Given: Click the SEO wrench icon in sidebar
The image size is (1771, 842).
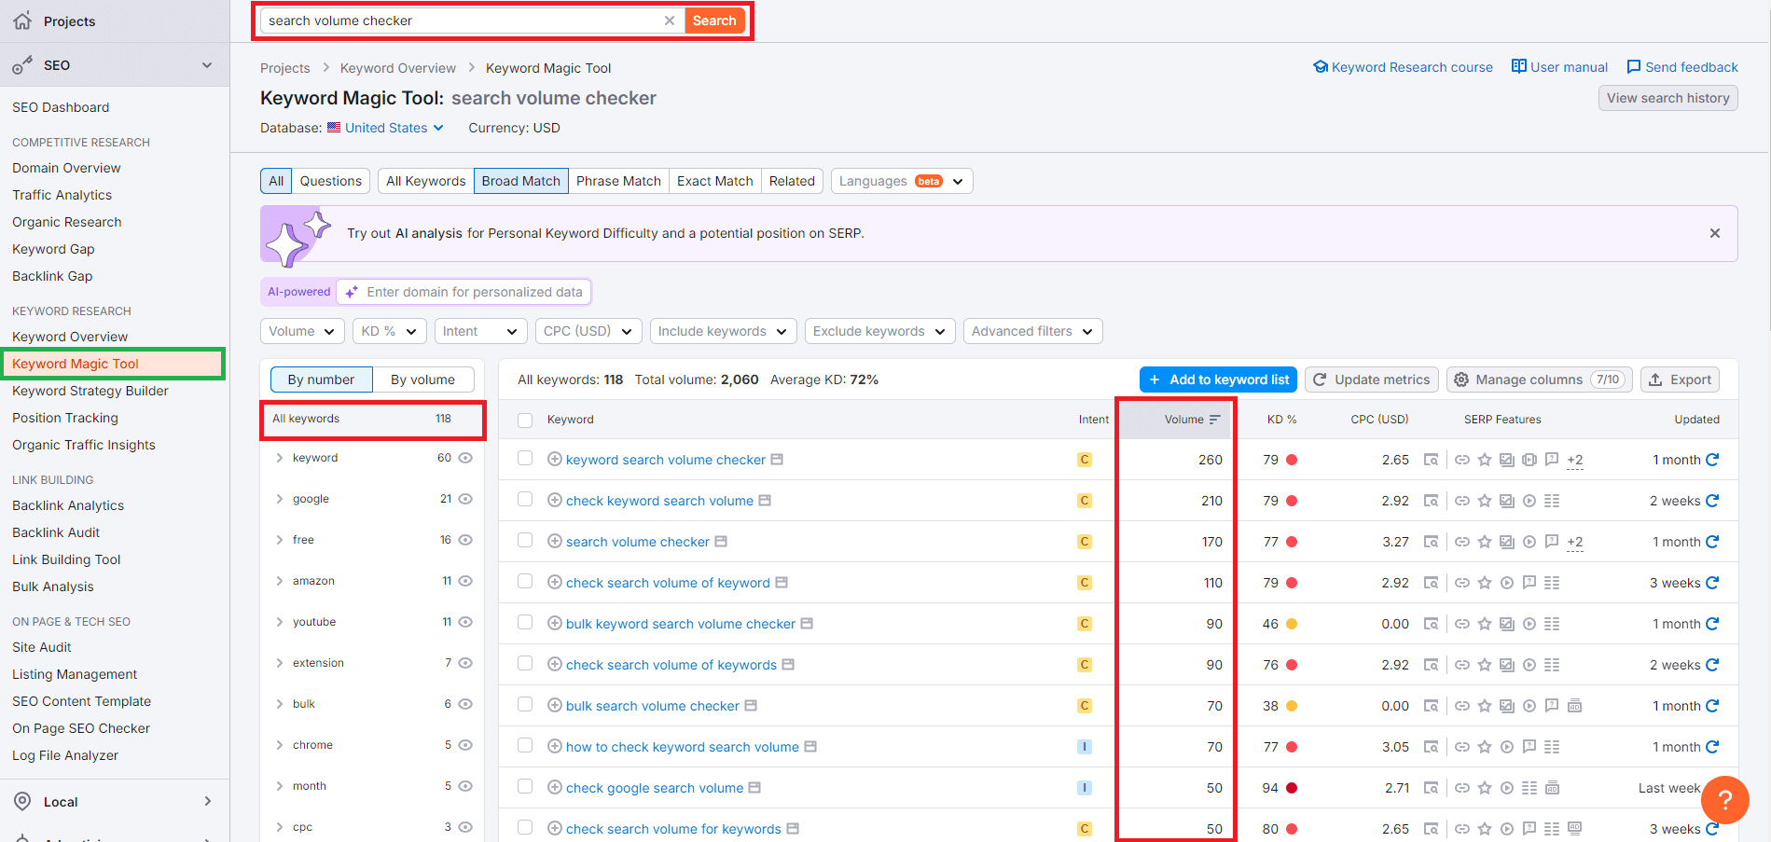Looking at the screenshot, I should click(23, 64).
